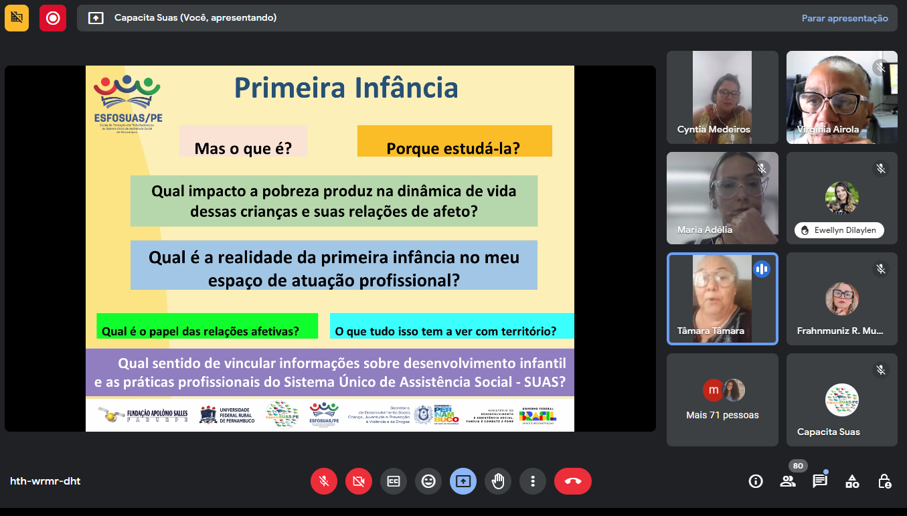Select Tâmara Tâmara's video tile
This screenshot has height=516, width=907.
point(722,298)
